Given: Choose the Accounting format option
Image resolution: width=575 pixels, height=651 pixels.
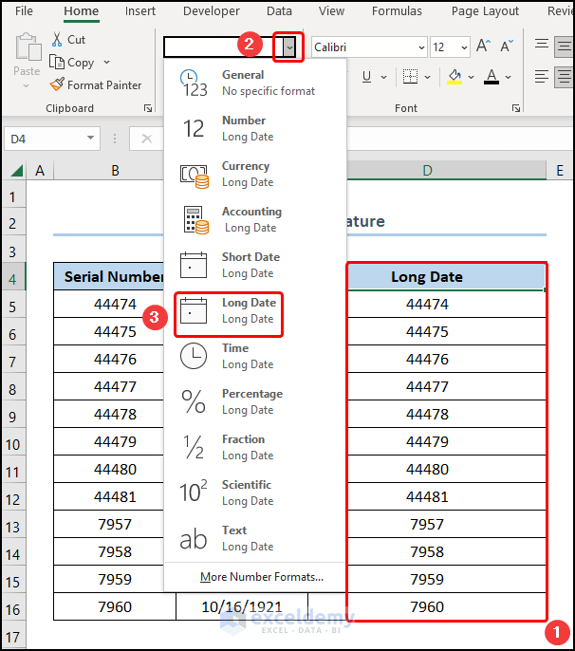Looking at the screenshot, I should point(254,219).
